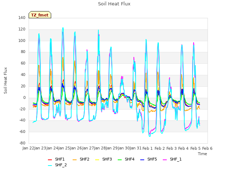
Task: Click the 140 y-axis tick label
Action: (22, 18)
